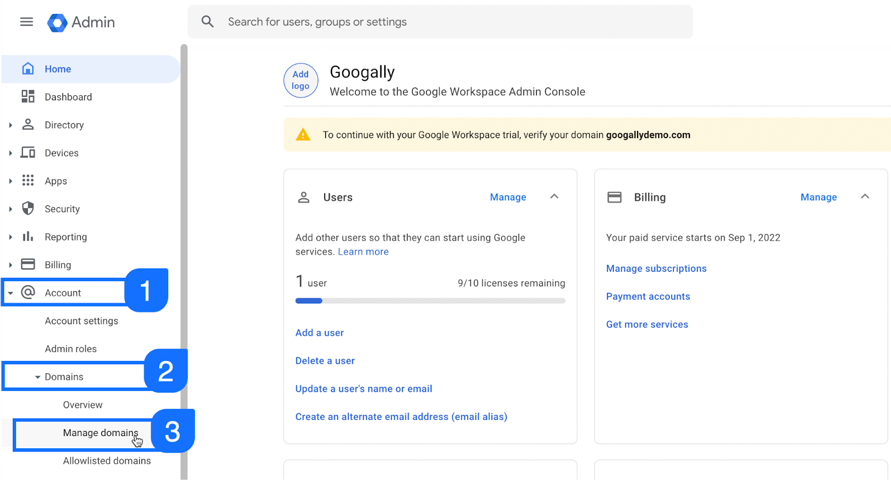Open Payment accounts link
The height and width of the screenshot is (480, 891).
coord(648,296)
